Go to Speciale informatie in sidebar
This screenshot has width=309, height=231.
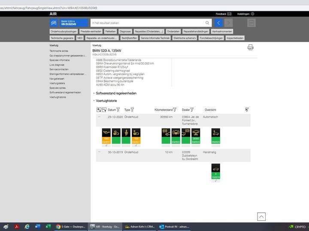(x=60, y=60)
